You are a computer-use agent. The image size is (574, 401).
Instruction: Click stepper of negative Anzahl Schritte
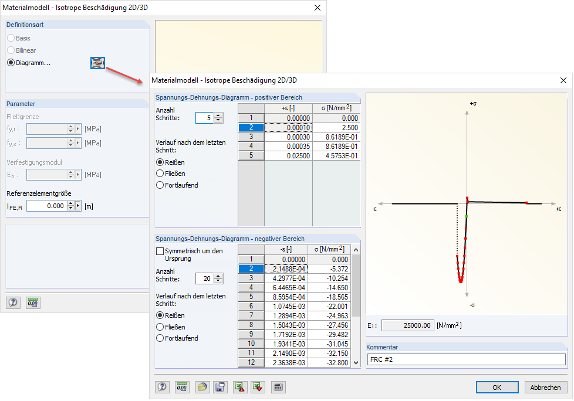tap(218, 278)
